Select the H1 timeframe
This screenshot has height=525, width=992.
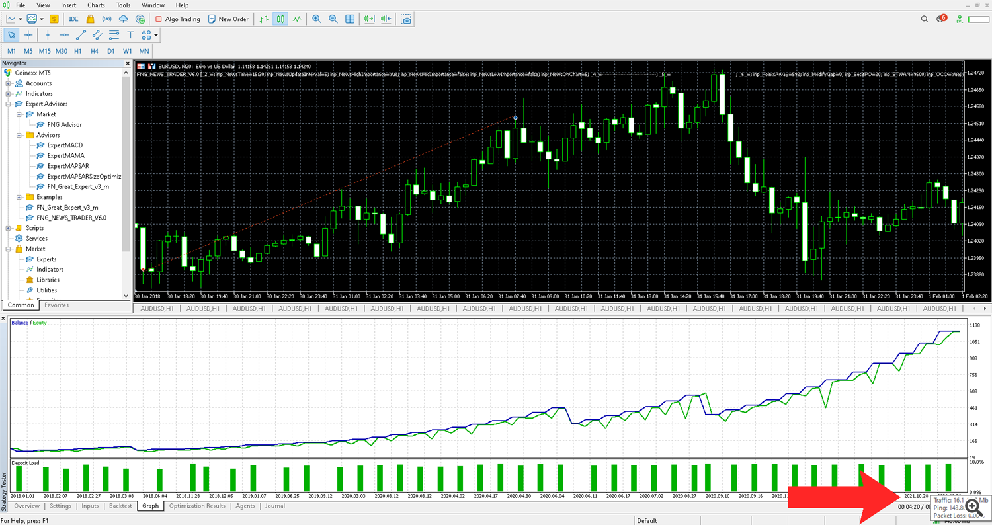click(x=78, y=51)
